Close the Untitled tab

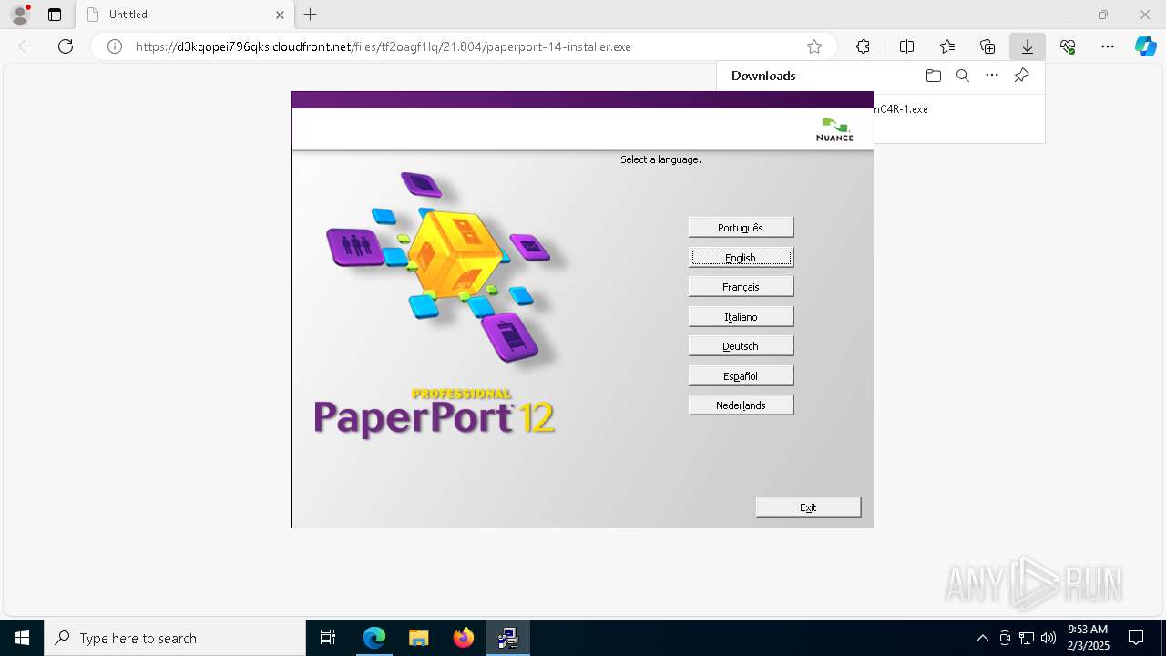[x=281, y=15]
